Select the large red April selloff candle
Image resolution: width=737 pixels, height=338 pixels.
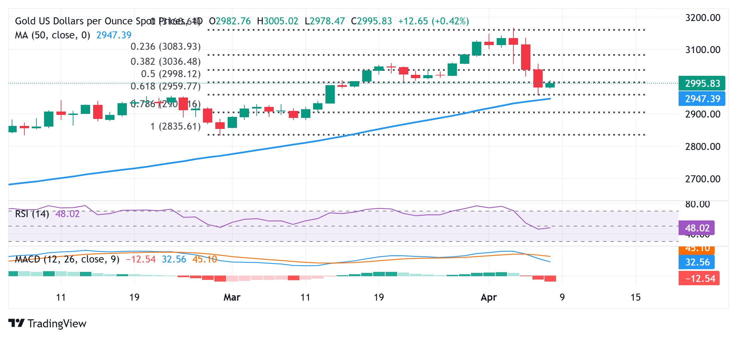(526, 57)
